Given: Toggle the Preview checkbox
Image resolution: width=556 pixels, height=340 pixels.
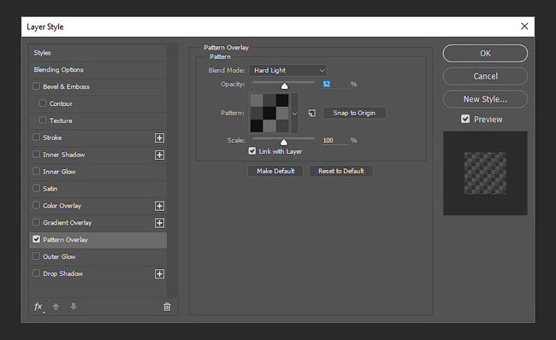Looking at the screenshot, I should coord(465,119).
